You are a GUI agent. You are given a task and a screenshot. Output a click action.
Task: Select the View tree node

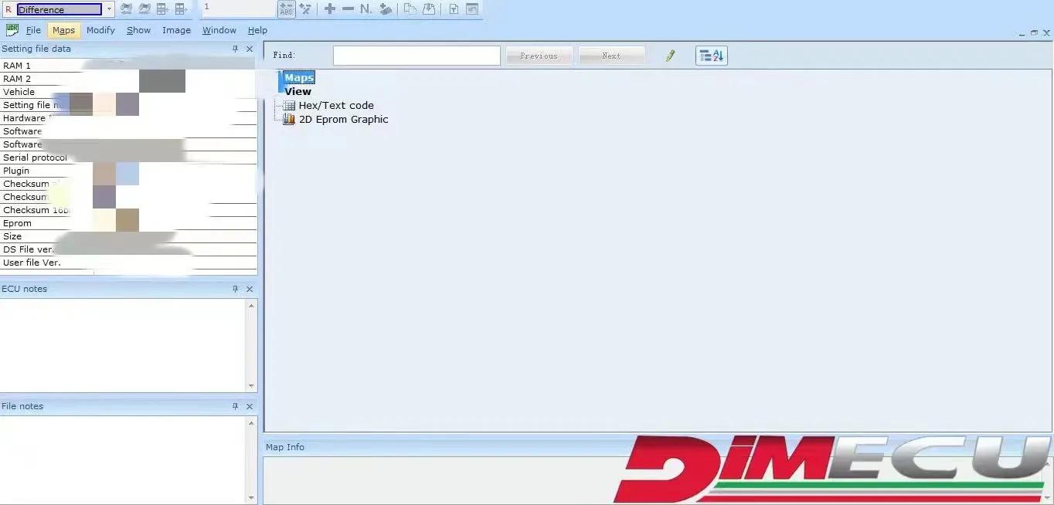pos(297,91)
